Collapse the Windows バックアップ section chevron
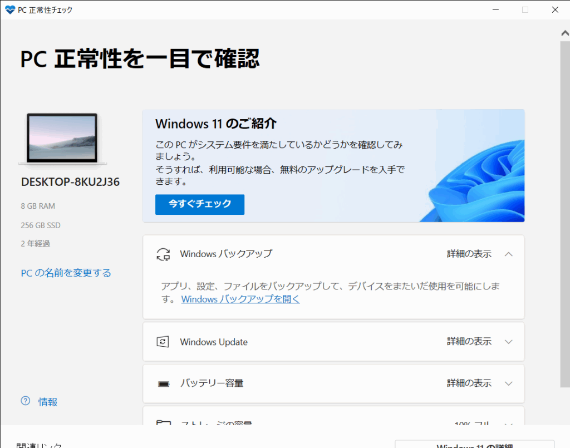Viewport: 570px width, 448px height. (x=509, y=254)
